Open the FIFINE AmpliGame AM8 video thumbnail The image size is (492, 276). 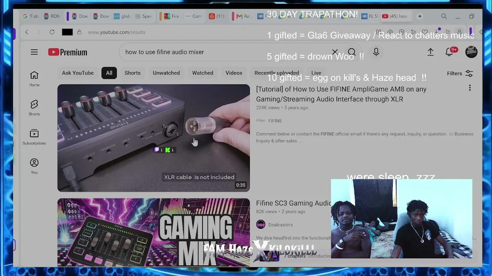[153, 138]
